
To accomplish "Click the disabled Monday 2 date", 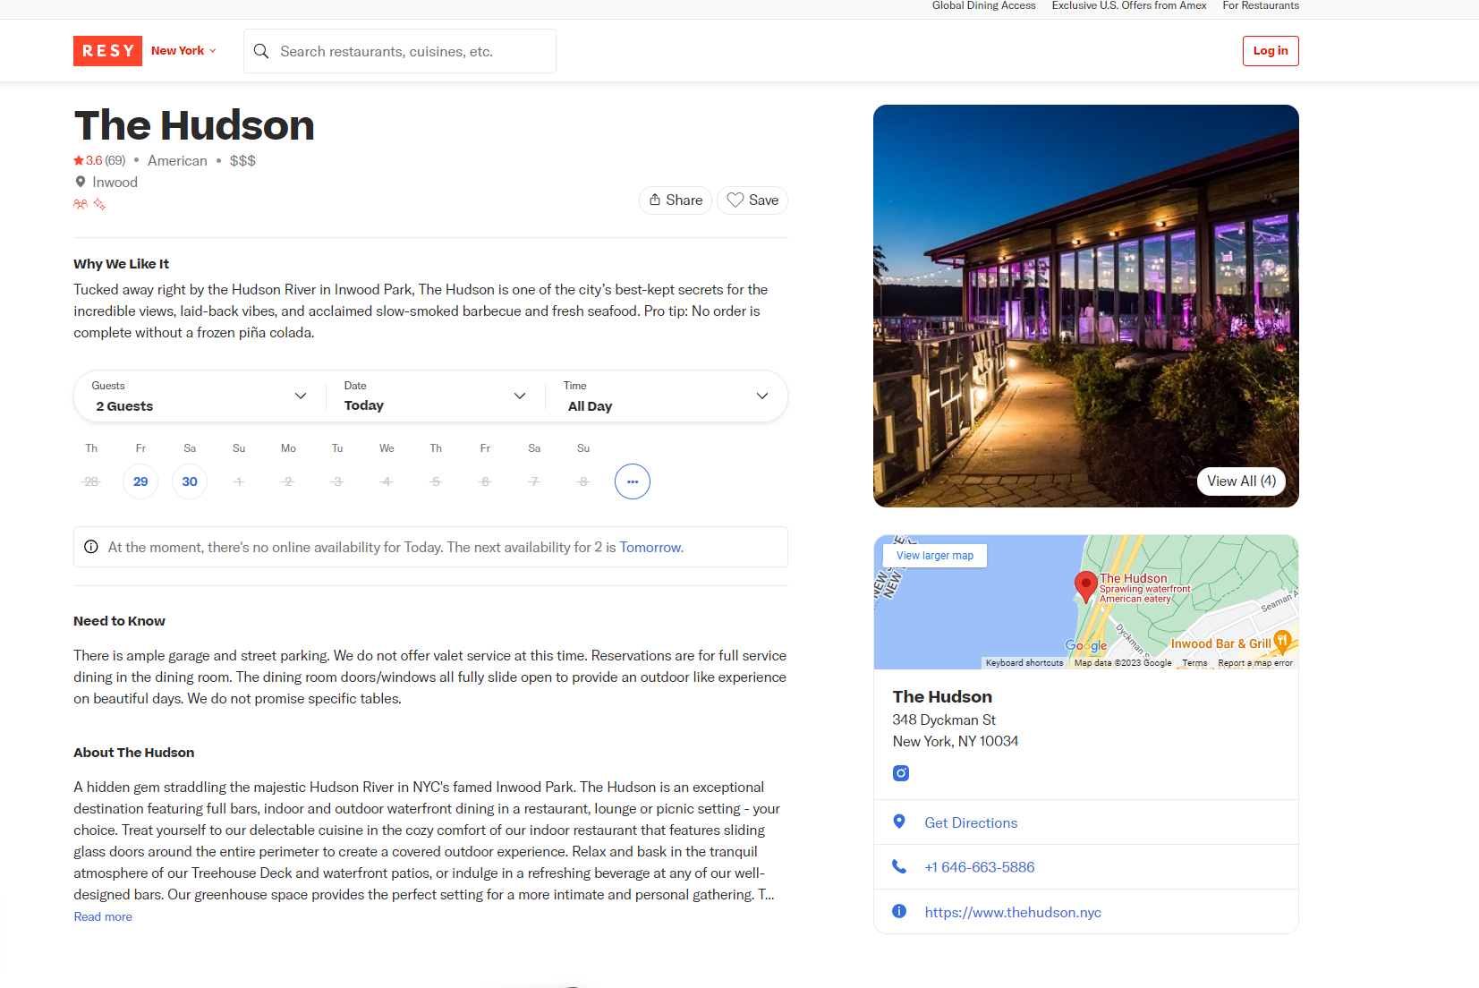I will tap(288, 481).
